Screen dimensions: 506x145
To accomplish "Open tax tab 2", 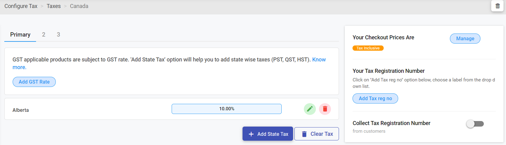I will click(44, 34).
